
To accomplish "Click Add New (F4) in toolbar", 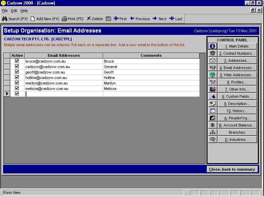I will coord(45,19).
